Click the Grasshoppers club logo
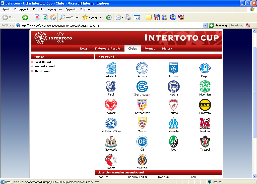The height and width of the screenshot is (184, 257). pos(142,86)
